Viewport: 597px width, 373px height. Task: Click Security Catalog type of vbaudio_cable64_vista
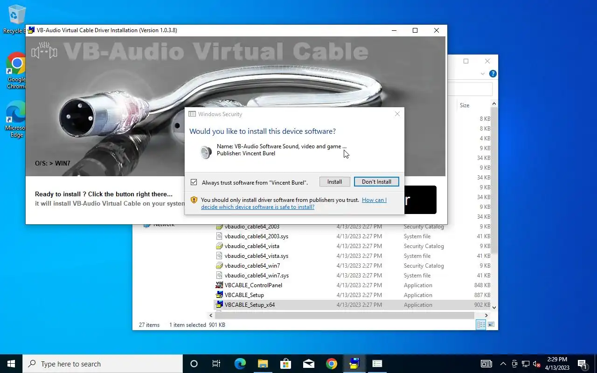tap(423, 246)
